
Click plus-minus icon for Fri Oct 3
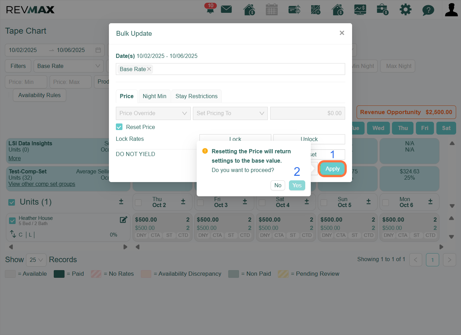(x=245, y=201)
